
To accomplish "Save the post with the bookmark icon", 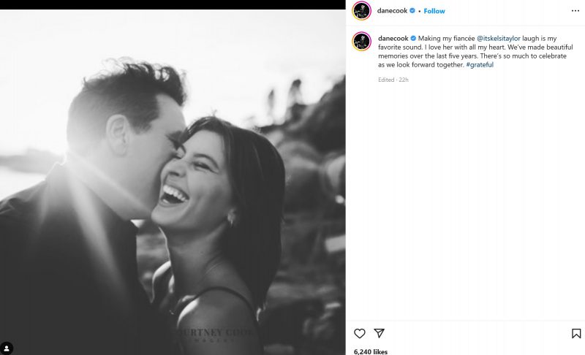I will tap(576, 333).
